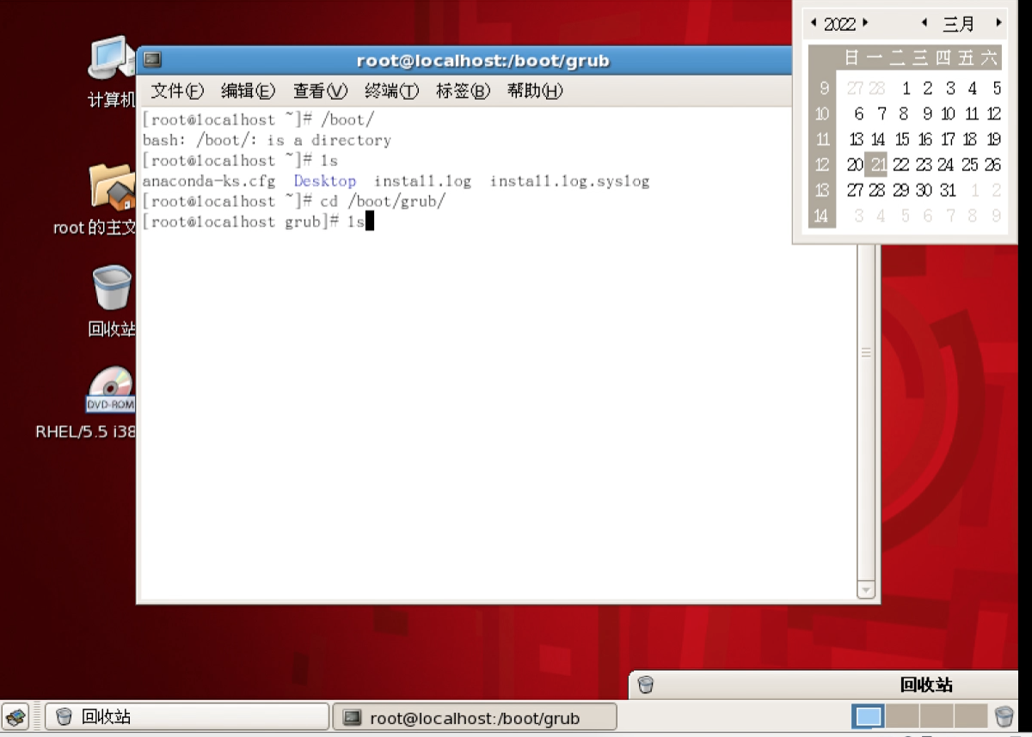Viewport: 1032px width, 737px height.
Task: Click the Desktop directory name in terminal output
Action: pyautogui.click(x=324, y=181)
